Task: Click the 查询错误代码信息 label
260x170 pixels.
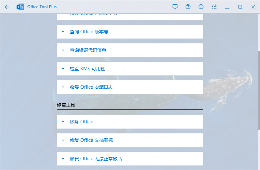Action: [88, 50]
